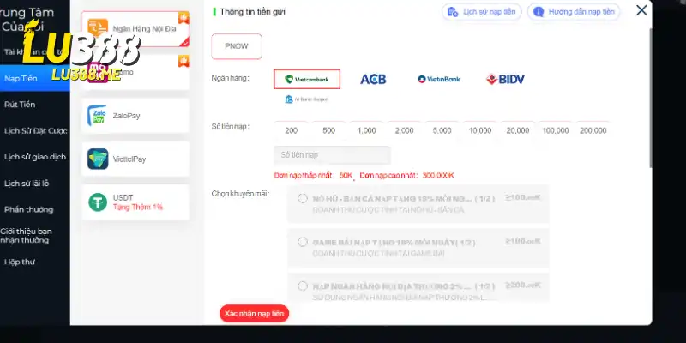Viewport: 686px width, 343px height.
Task: Choose ViettelPay payment method
Action: [x=135, y=159]
